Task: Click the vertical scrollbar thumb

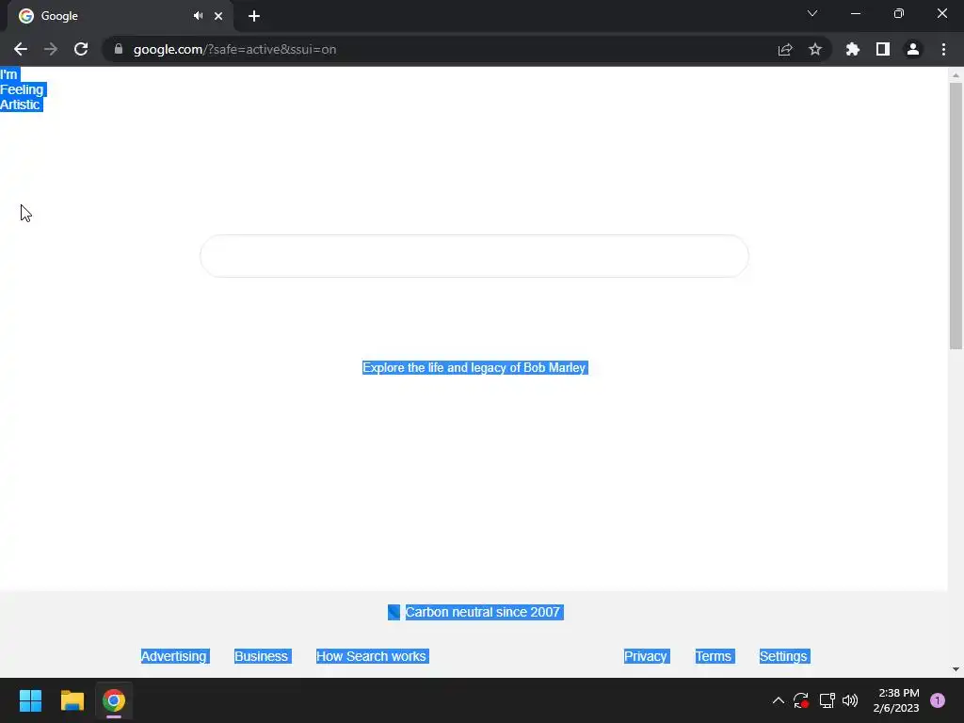Action: point(956,216)
